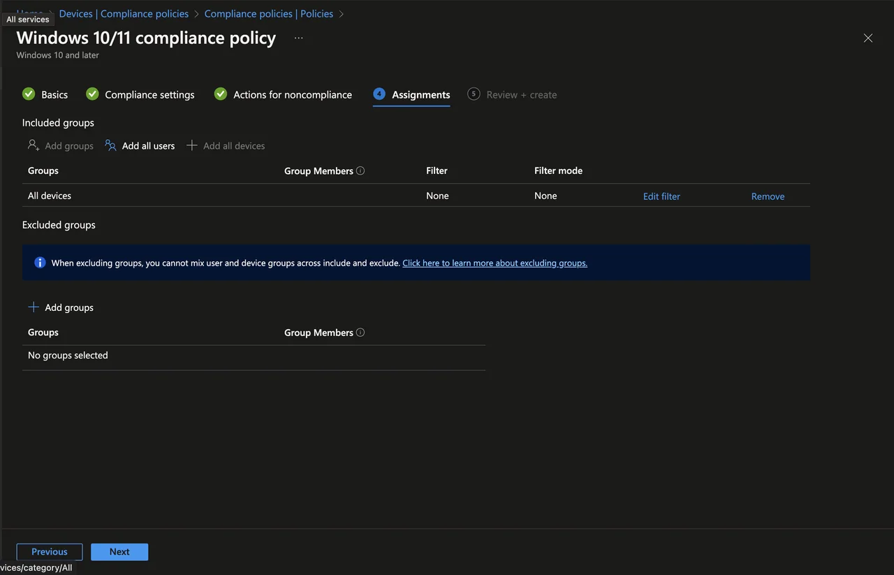Click Add all users
Screen dimensions: 894x575
click(x=140, y=145)
